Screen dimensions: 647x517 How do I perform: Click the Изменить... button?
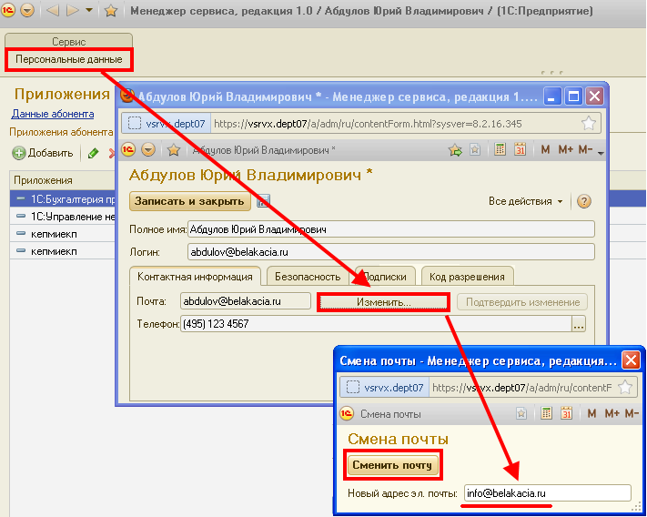click(383, 302)
